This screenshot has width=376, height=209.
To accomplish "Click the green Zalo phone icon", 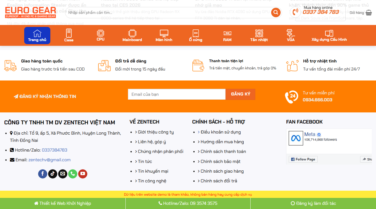I will 73,174.
